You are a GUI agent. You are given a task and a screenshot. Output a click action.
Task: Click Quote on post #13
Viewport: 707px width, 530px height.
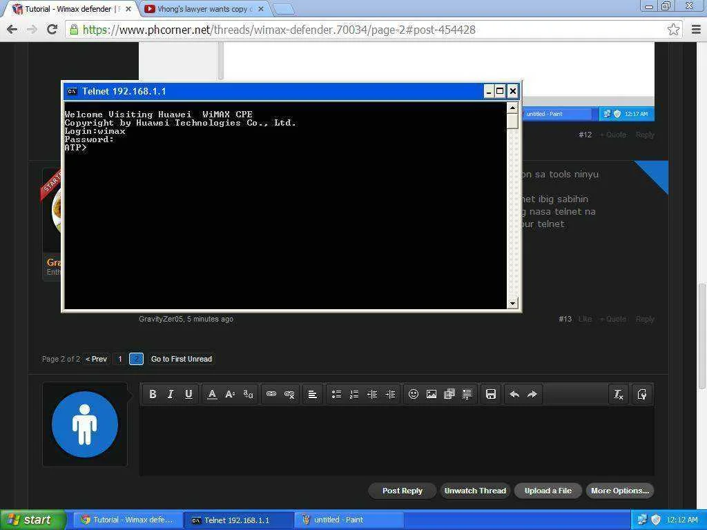tap(613, 319)
